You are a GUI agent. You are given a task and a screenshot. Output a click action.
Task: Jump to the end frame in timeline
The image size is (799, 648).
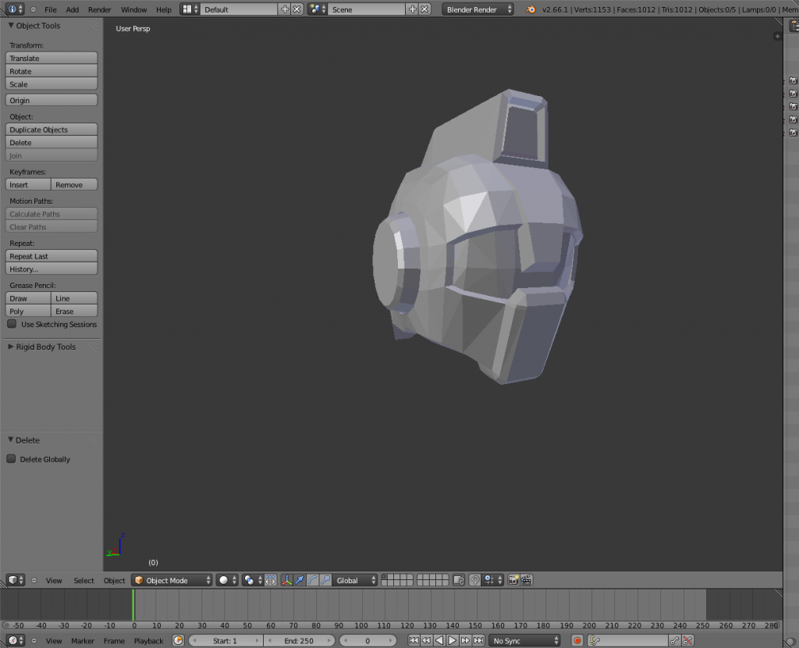pos(478,640)
